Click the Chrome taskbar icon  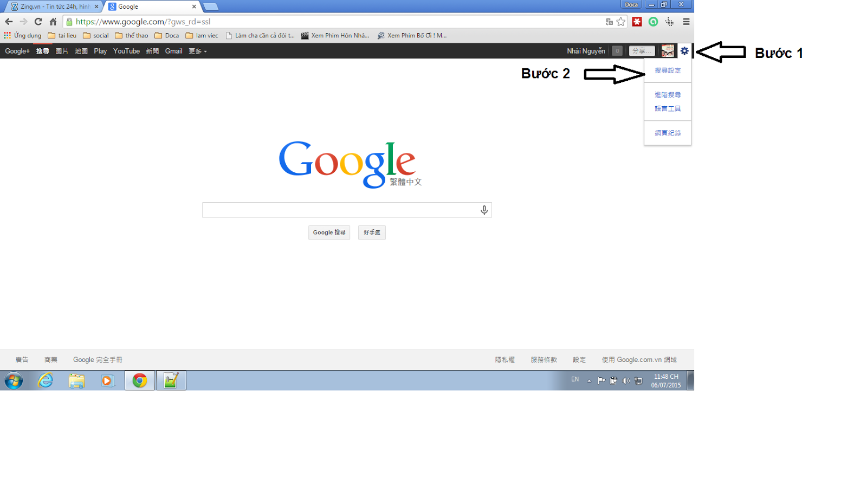[x=140, y=380]
